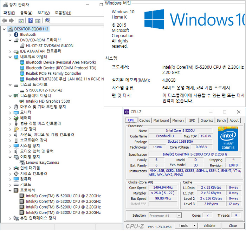The width and height of the screenshot is (246, 231).
Task: Select the ST500LT012-1DG142 disk icon
Action: click(x=22, y=90)
